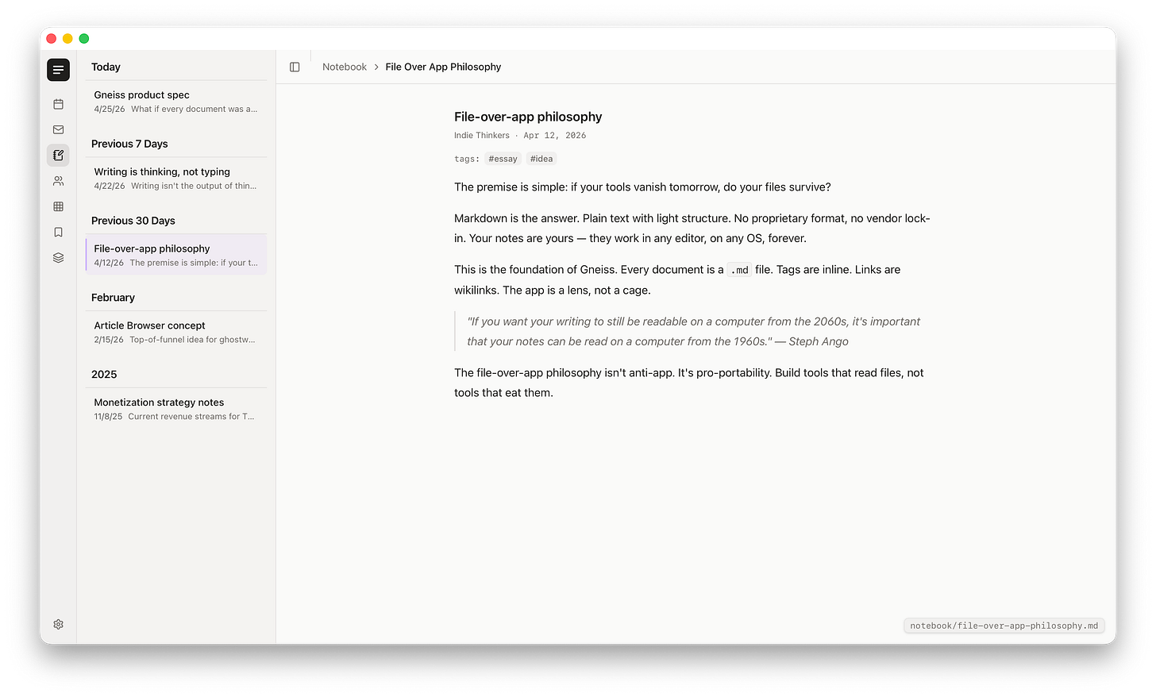1156x697 pixels.
Task: Click the inline .md code snippet
Action: click(739, 270)
